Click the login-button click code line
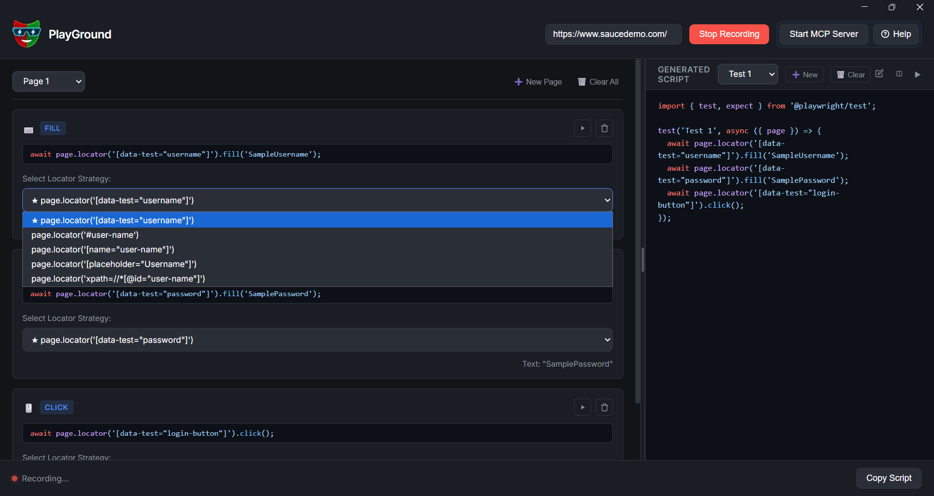Image resolution: width=934 pixels, height=496 pixels. tap(317, 433)
